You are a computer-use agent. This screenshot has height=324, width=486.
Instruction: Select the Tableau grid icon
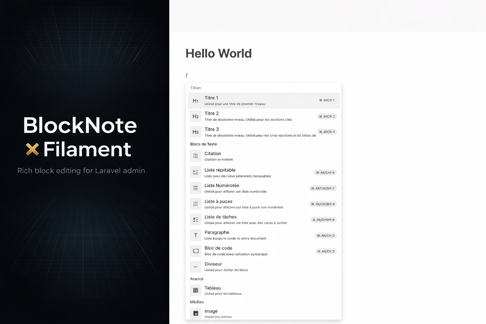point(196,290)
